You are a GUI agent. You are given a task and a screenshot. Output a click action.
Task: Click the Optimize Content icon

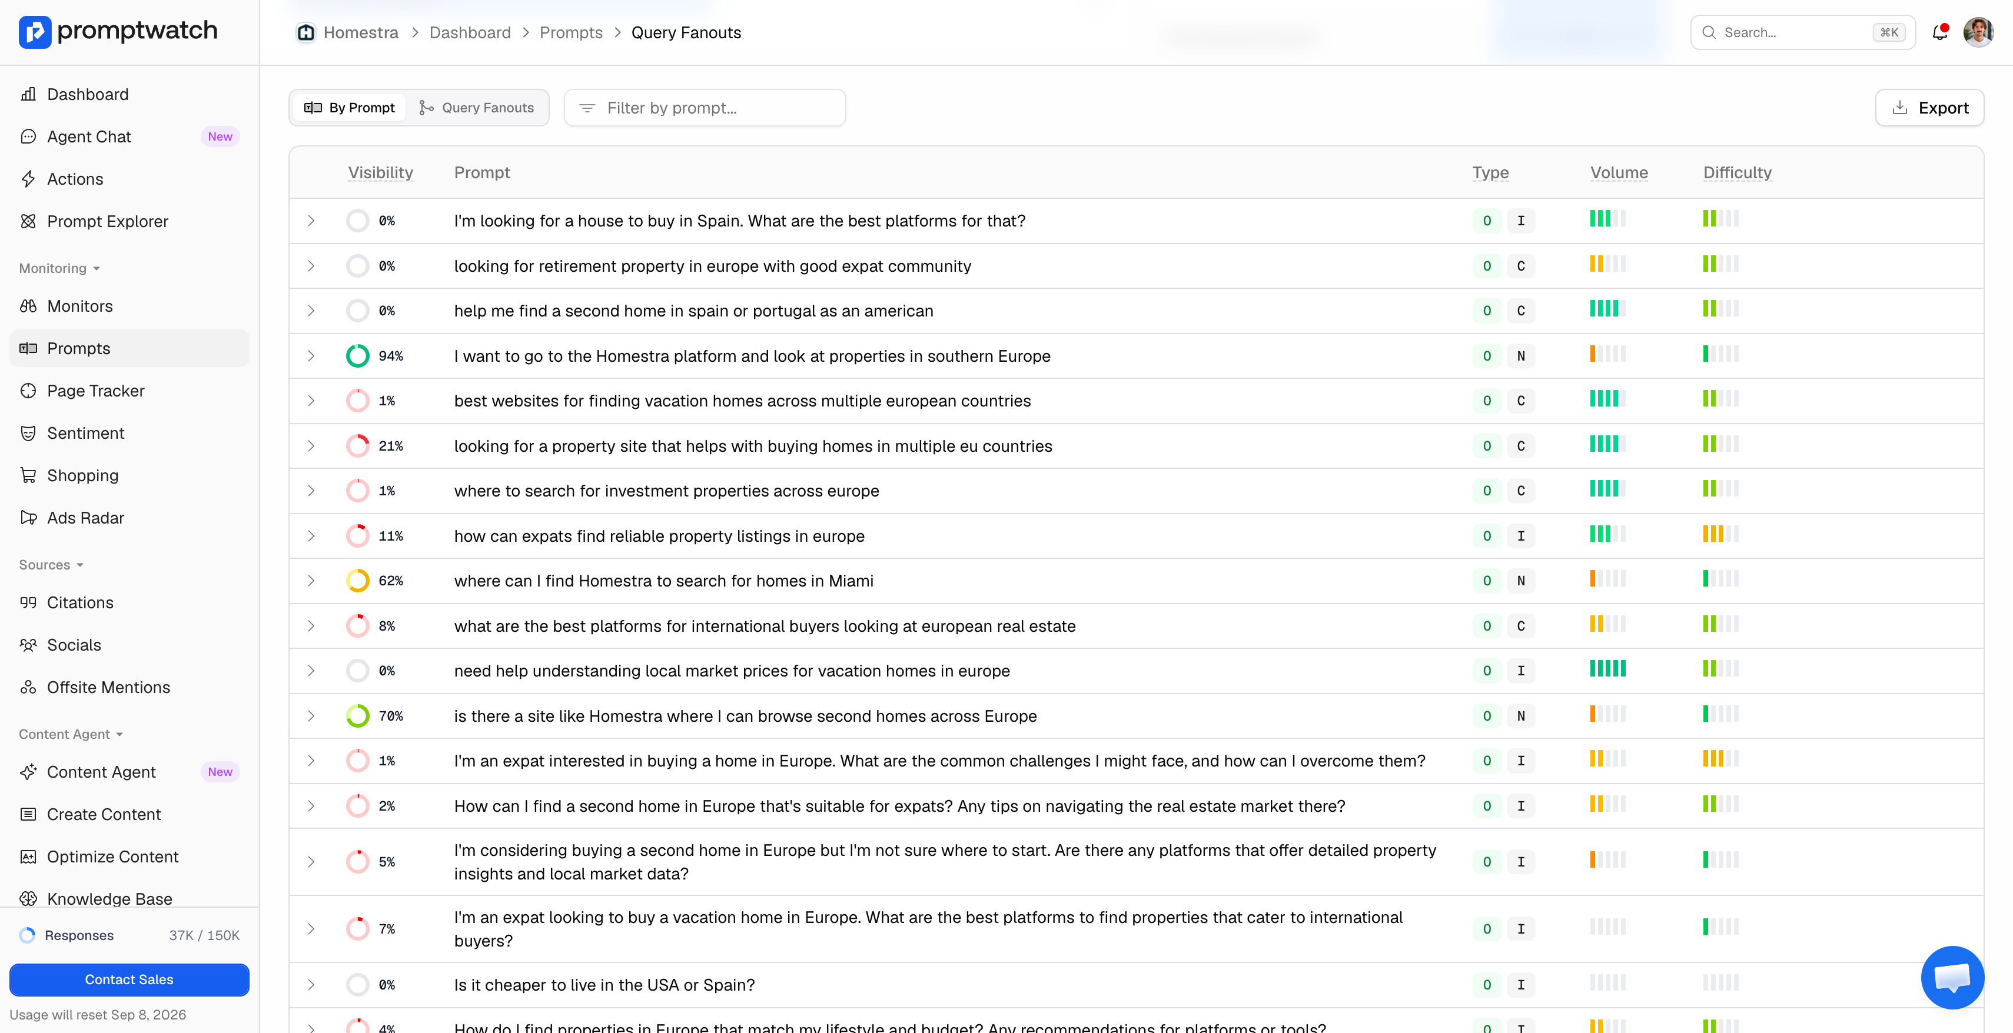tap(28, 857)
